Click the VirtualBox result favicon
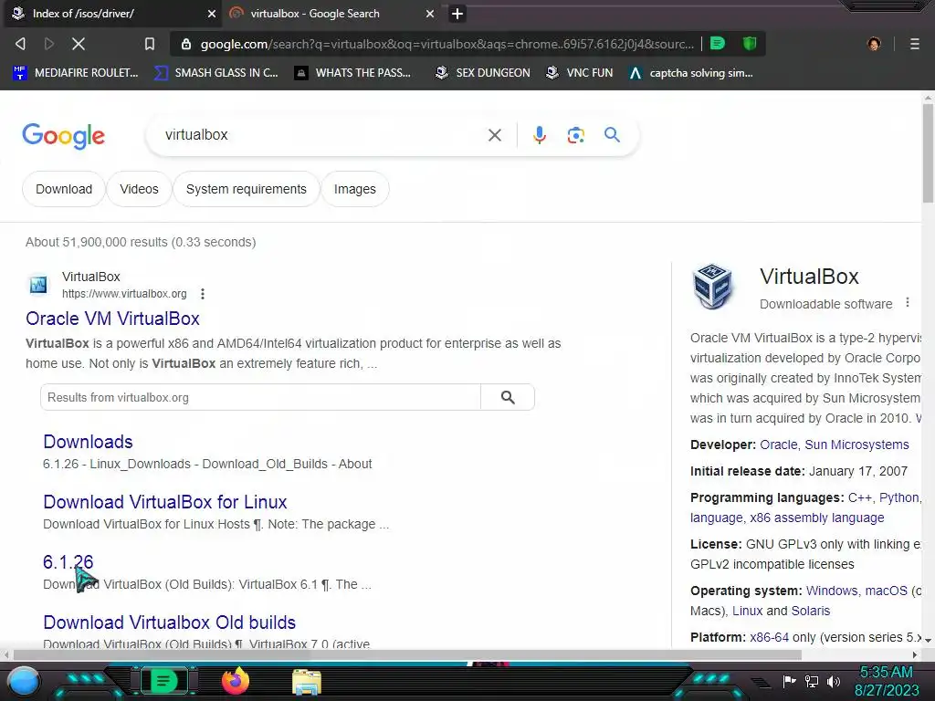935x701 pixels. 38,285
